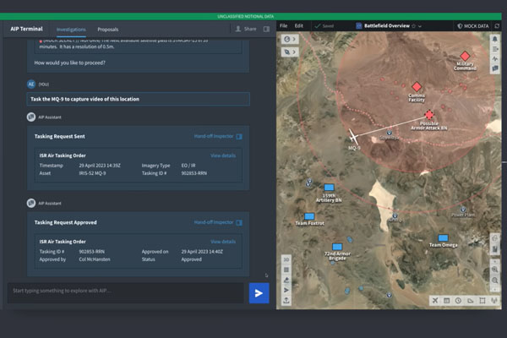Click the export upload icon on the map

point(286,300)
